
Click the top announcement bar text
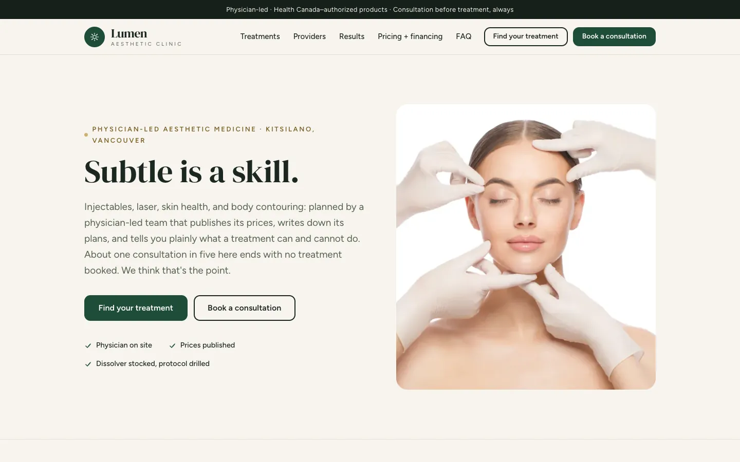(370, 9)
